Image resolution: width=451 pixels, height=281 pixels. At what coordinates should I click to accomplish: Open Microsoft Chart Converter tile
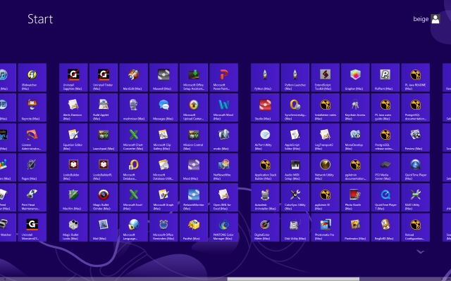click(133, 138)
